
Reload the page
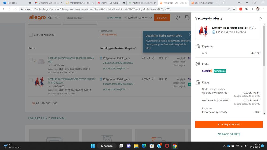click(x=15, y=9)
